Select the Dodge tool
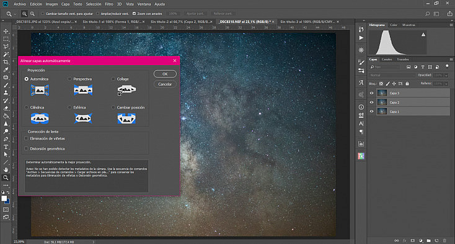 tap(6, 131)
